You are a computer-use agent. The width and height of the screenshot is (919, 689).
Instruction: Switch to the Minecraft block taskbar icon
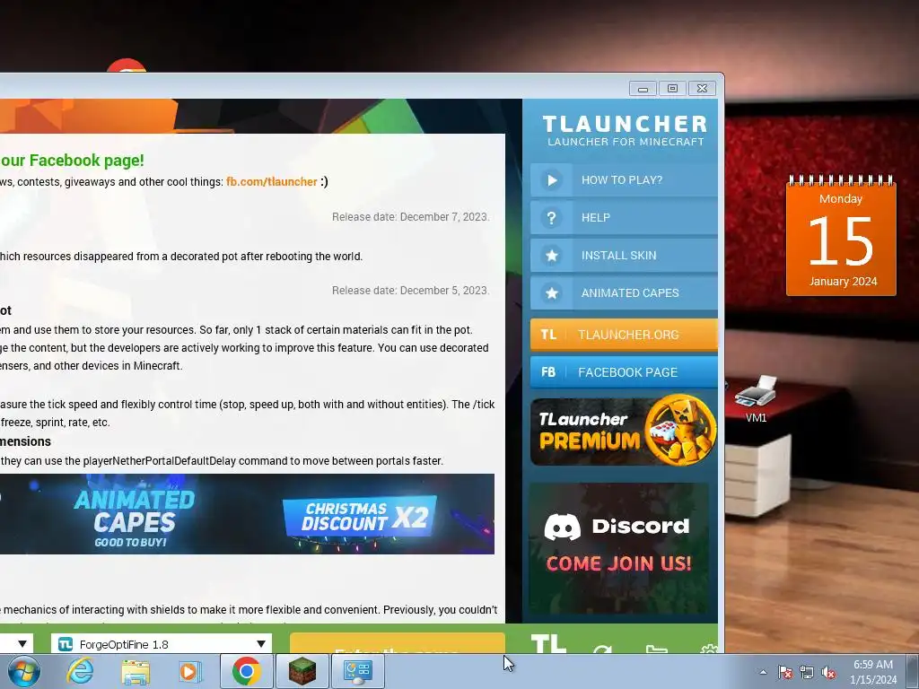tap(302, 671)
